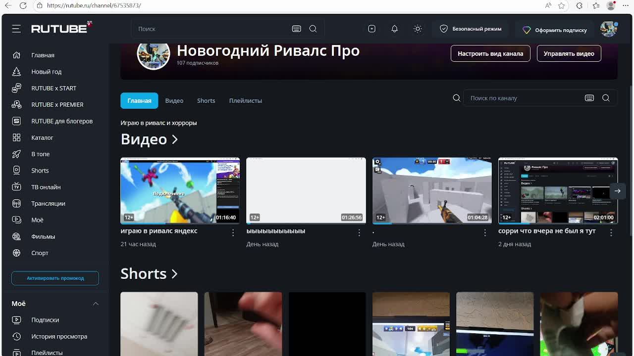Open video ыыыыыыыыыыыы thumbnail
The height and width of the screenshot is (356, 634).
306,190
